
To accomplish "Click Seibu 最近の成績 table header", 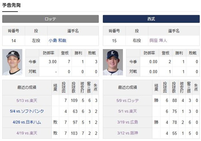I will tap(127, 87).
